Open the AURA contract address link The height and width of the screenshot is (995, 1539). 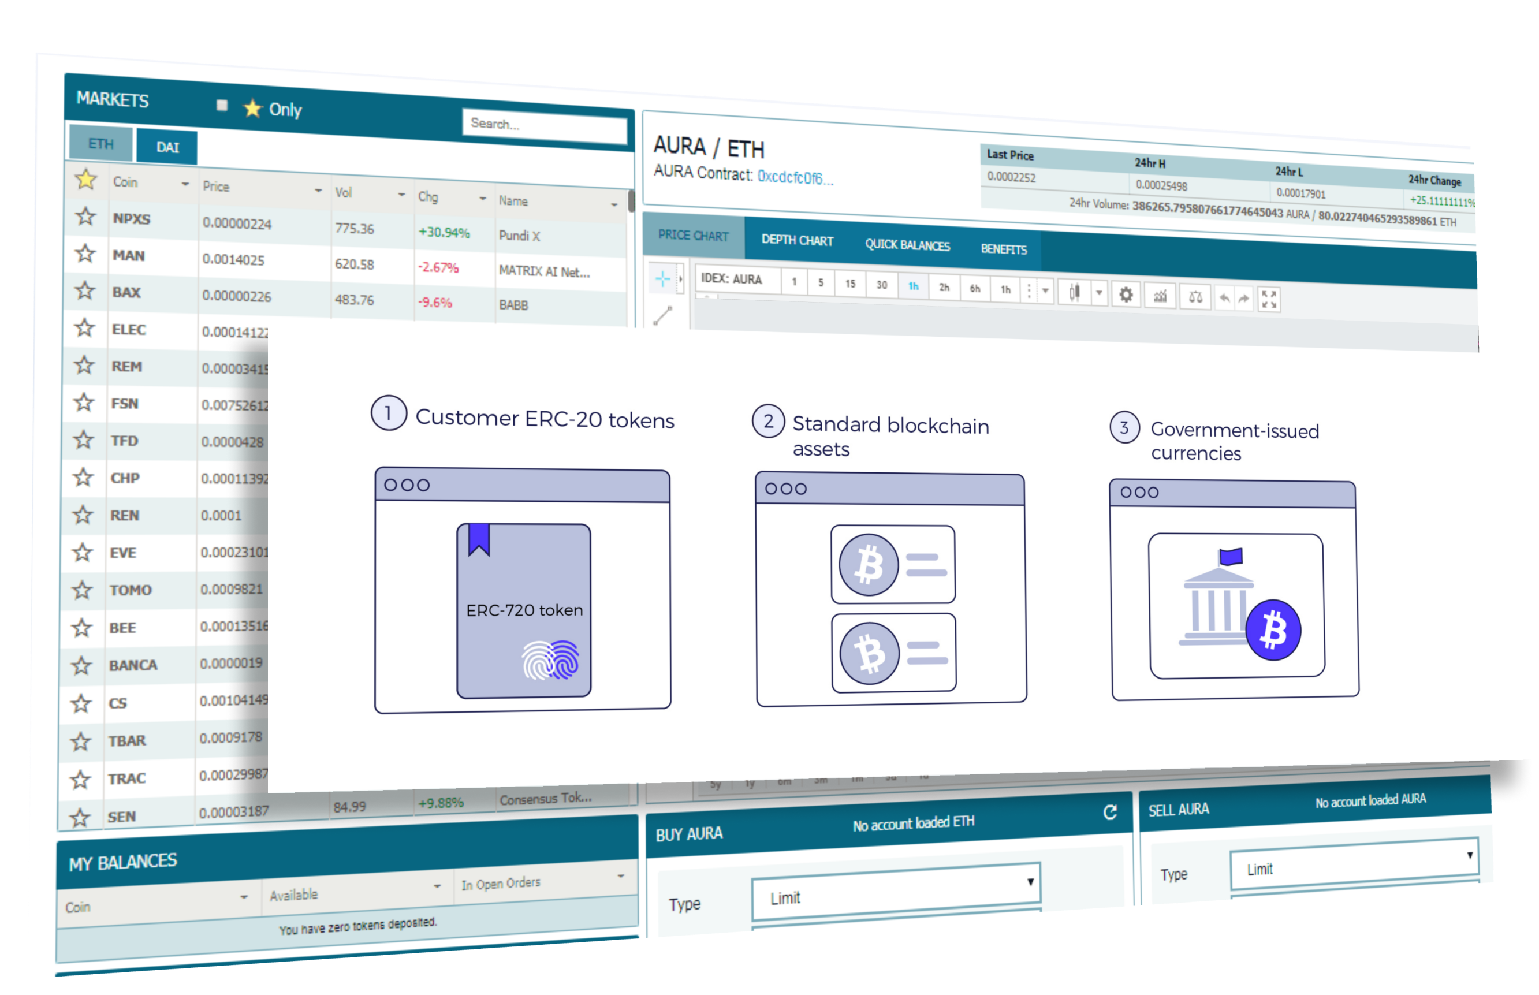(x=795, y=178)
